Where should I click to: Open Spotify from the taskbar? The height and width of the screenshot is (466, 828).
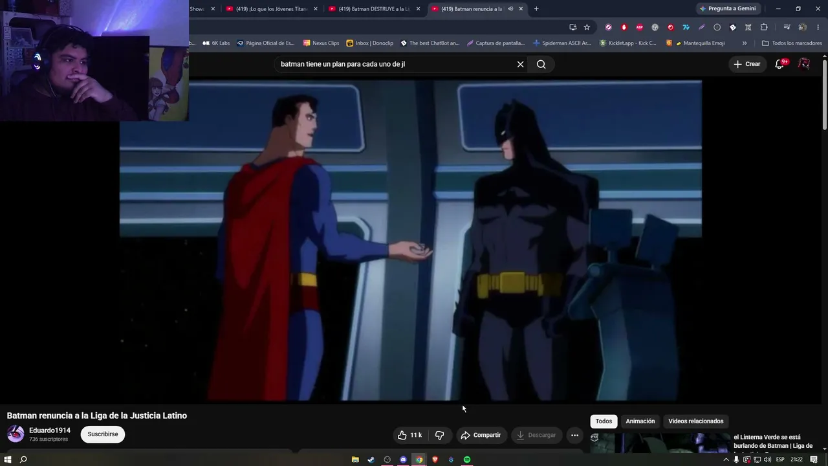click(x=467, y=460)
